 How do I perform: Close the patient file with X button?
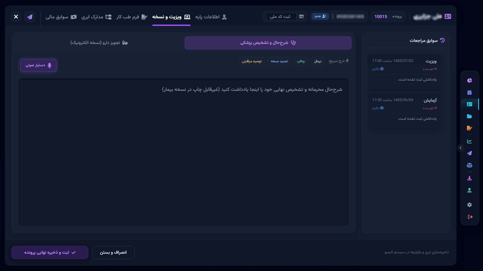coord(16,17)
